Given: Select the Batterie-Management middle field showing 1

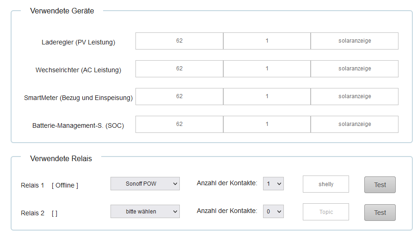Looking at the screenshot, I should click(267, 124).
